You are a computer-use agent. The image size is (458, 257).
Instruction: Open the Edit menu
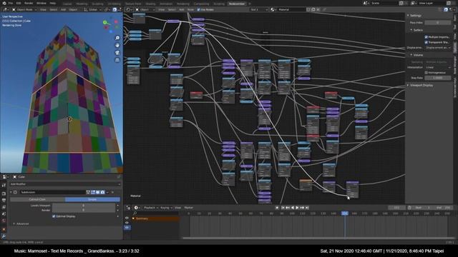click(x=19, y=3)
